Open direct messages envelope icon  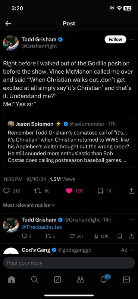126,280
